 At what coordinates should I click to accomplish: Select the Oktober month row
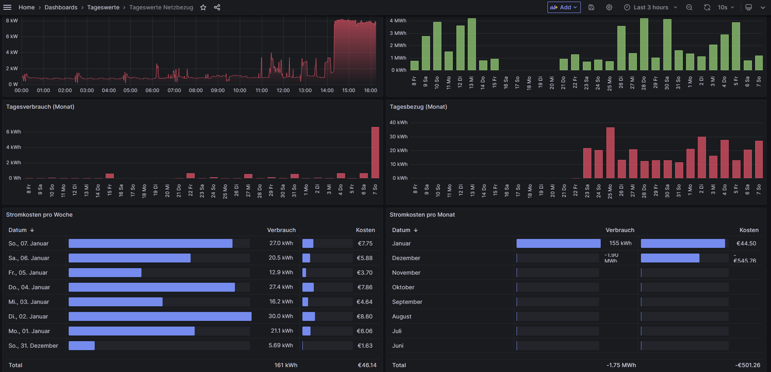coord(576,287)
